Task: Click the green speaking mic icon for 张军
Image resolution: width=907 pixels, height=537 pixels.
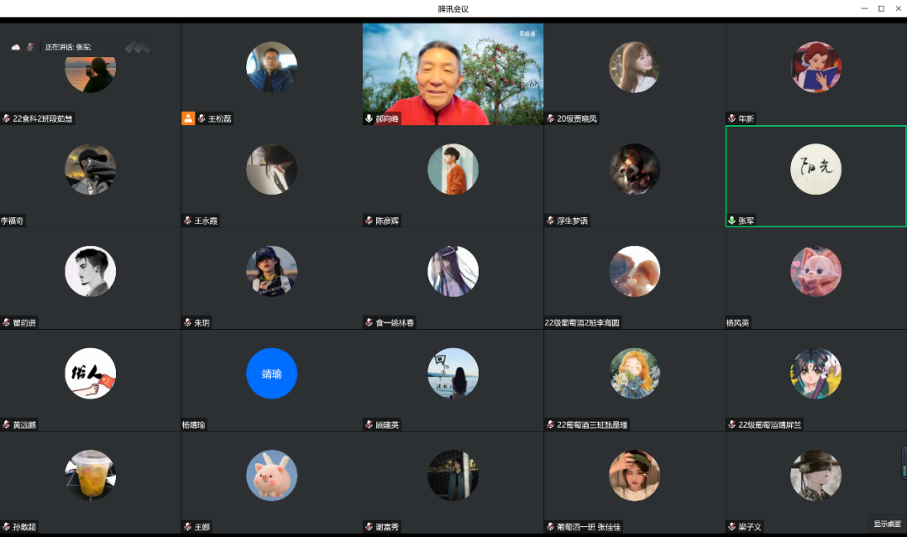Action: [x=731, y=221]
